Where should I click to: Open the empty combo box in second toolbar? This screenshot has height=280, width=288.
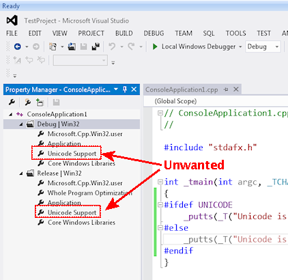[81, 60]
